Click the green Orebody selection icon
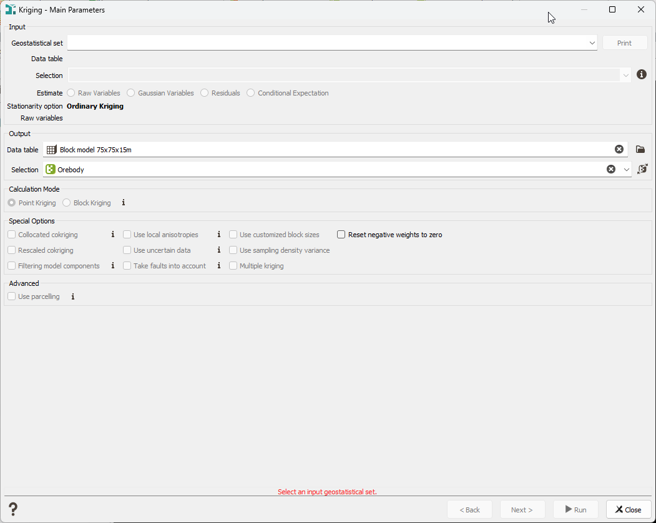This screenshot has width=656, height=523. point(51,169)
